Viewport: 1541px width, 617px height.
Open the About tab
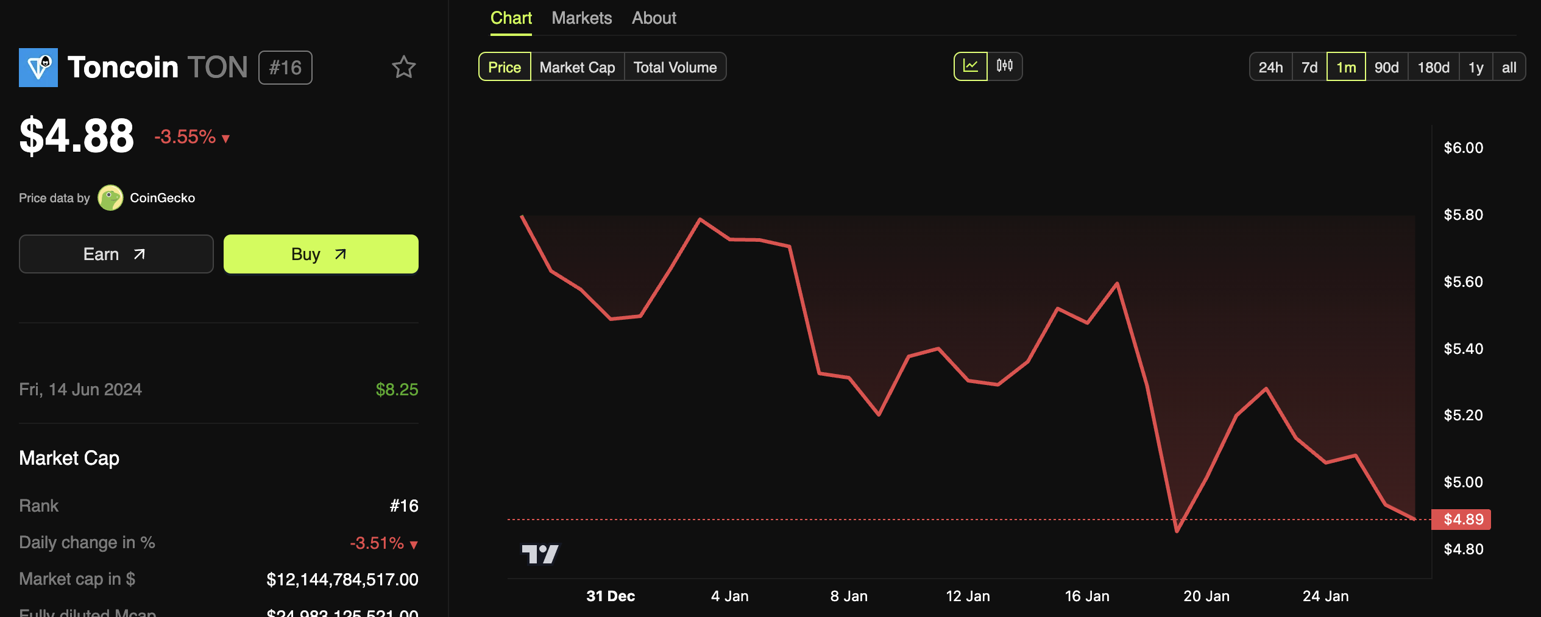654,18
